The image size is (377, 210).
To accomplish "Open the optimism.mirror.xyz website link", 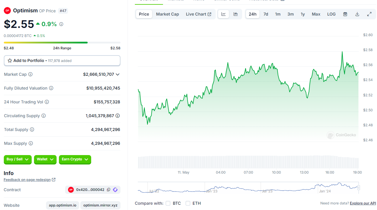I will (x=100, y=205).
